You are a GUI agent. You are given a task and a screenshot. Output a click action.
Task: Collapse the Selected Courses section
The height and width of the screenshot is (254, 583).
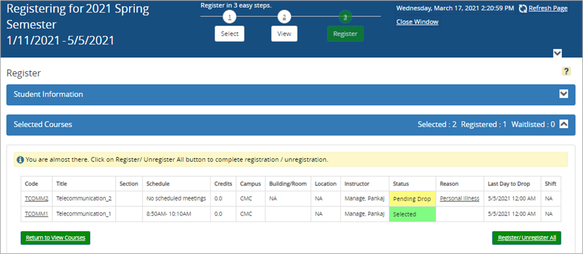(x=564, y=125)
